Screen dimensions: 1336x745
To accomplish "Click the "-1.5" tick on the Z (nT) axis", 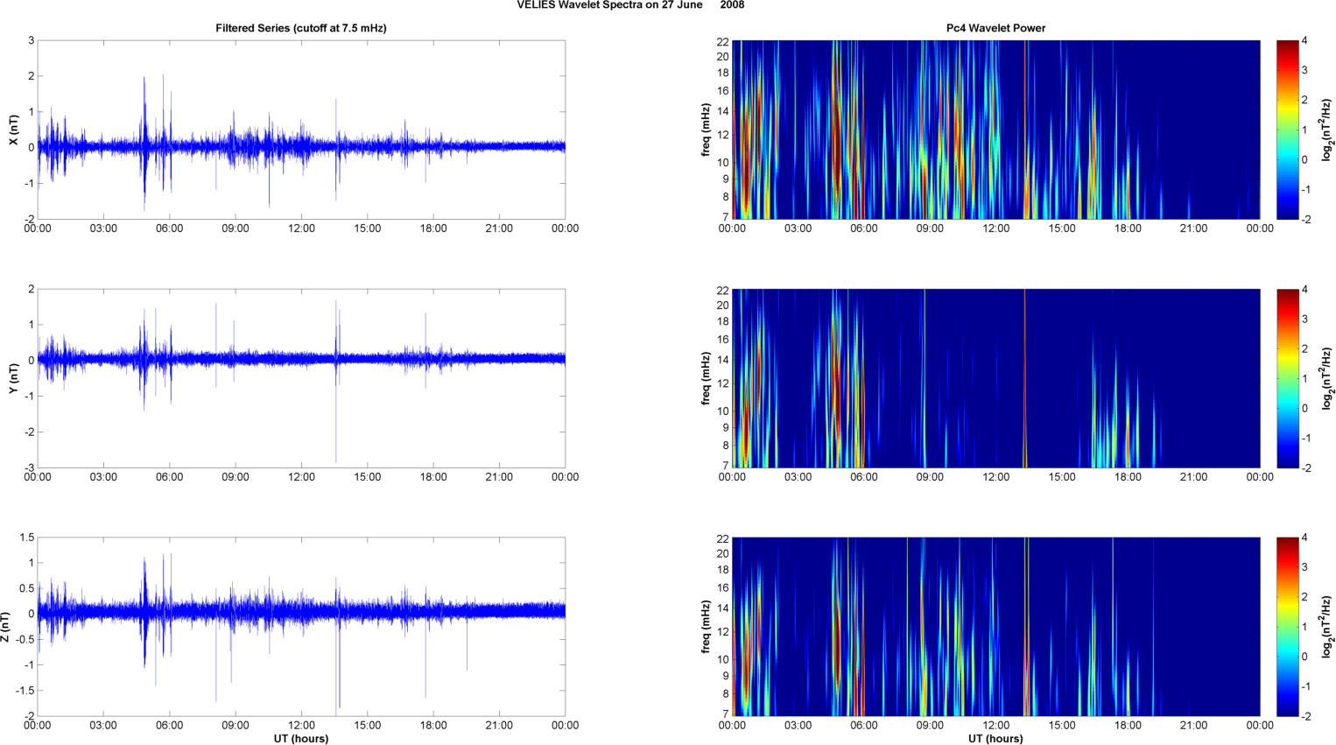I will coord(25,691).
